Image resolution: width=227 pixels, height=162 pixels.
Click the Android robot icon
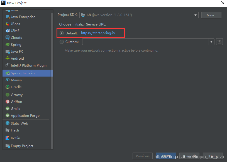[x=8, y=58]
